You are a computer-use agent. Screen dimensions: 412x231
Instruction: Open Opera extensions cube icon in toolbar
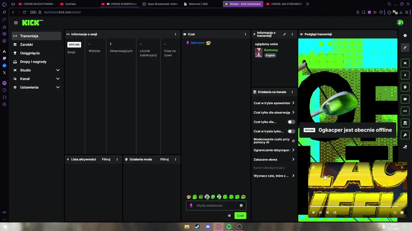pos(389,12)
